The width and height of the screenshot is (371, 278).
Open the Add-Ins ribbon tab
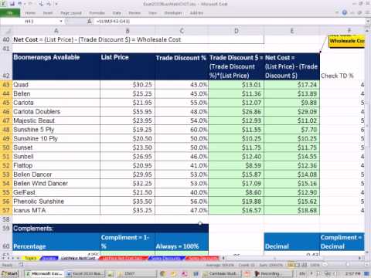pos(196,13)
